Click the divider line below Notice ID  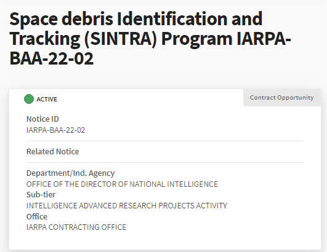click(x=165, y=141)
